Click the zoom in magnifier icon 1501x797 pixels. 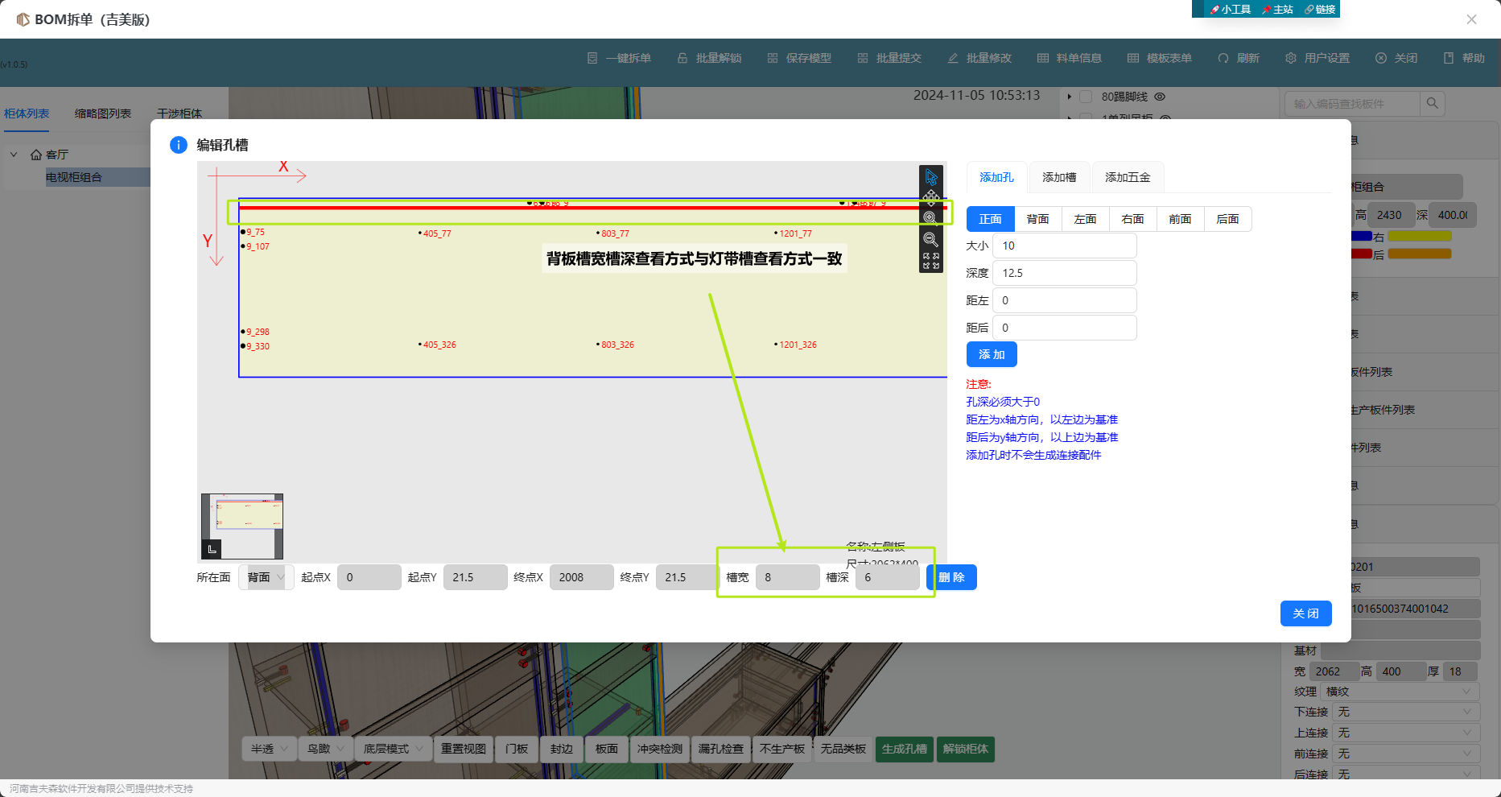coord(930,218)
